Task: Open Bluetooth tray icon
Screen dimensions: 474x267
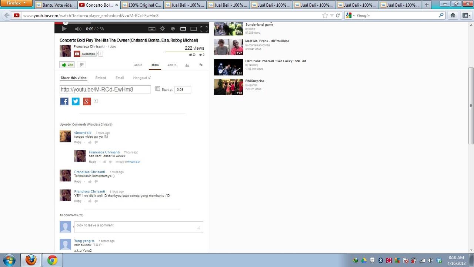Action: click(x=380, y=260)
